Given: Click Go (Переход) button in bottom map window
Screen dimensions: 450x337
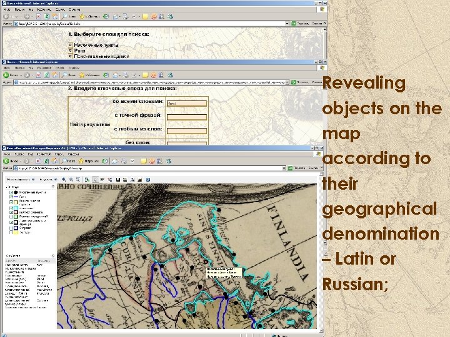Looking at the screenshot, I should (x=297, y=168).
